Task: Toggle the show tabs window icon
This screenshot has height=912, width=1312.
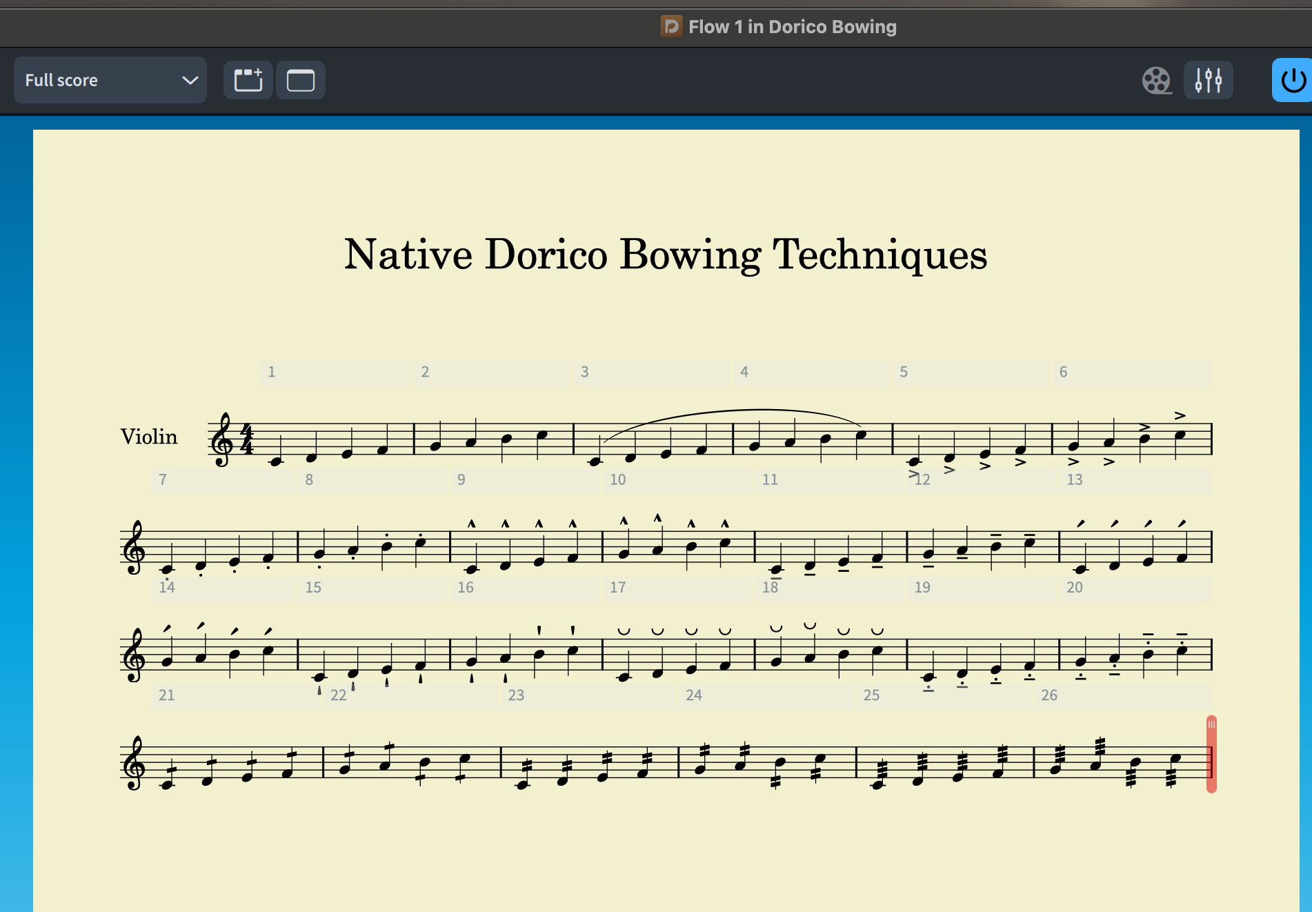Action: [301, 80]
